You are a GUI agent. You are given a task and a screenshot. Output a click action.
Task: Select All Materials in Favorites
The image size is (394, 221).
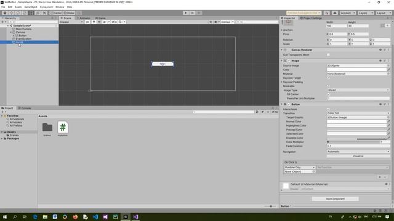point(17,119)
